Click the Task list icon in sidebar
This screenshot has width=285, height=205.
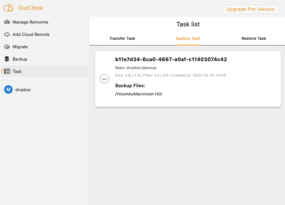7,71
